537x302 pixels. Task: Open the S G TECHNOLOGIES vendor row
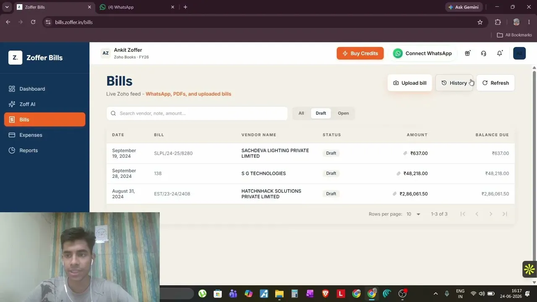[x=310, y=173]
